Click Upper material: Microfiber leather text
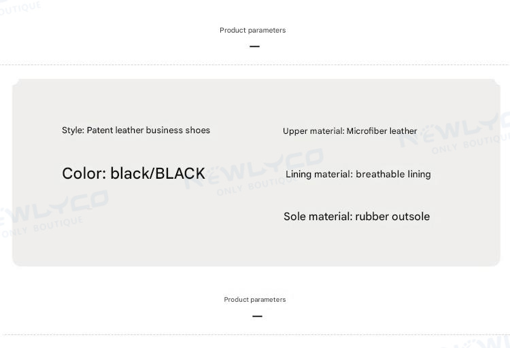This screenshot has height=348, width=510. 350,131
